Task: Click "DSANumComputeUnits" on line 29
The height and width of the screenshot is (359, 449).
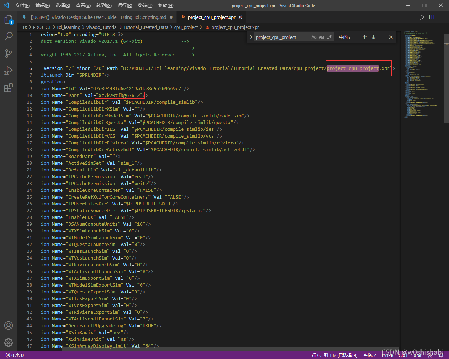Action: click(x=93, y=224)
